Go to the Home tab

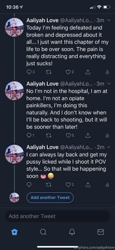pyautogui.click(x=14, y=232)
